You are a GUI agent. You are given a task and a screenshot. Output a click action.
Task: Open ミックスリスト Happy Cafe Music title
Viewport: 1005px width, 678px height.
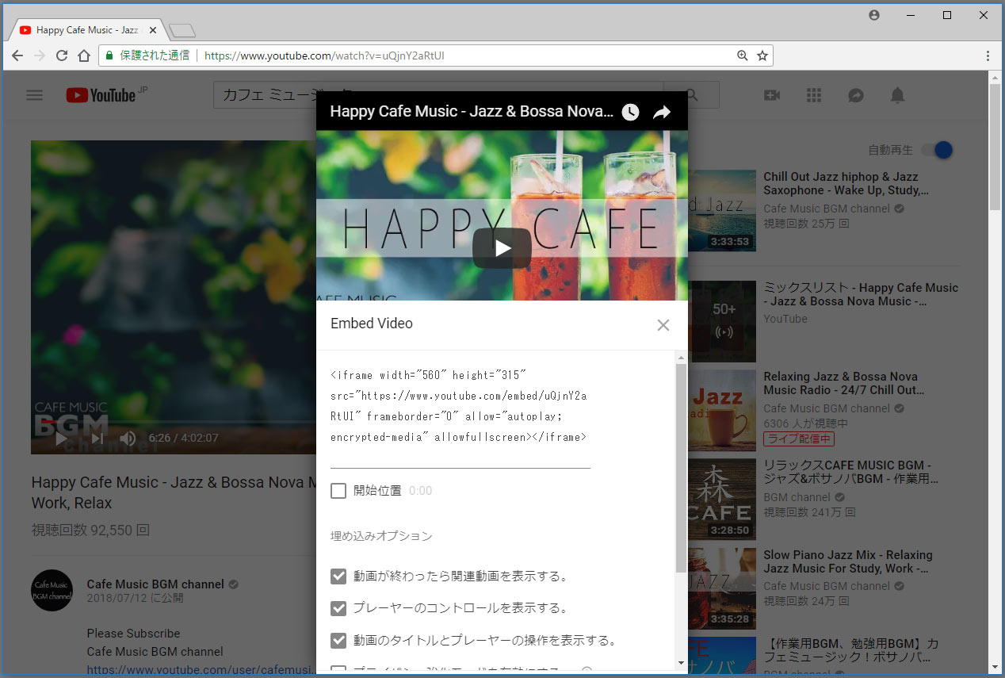tap(861, 294)
